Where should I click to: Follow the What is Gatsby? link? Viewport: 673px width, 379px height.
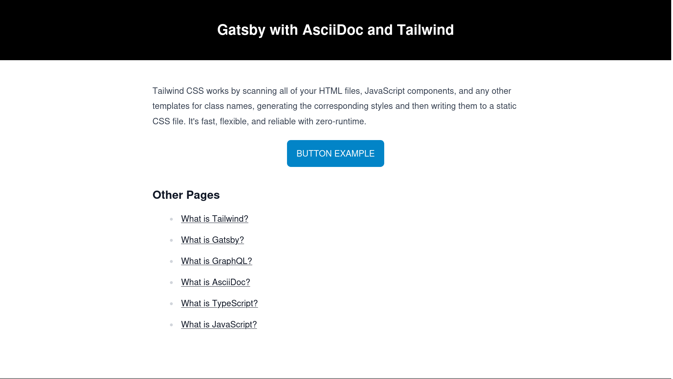coord(212,240)
